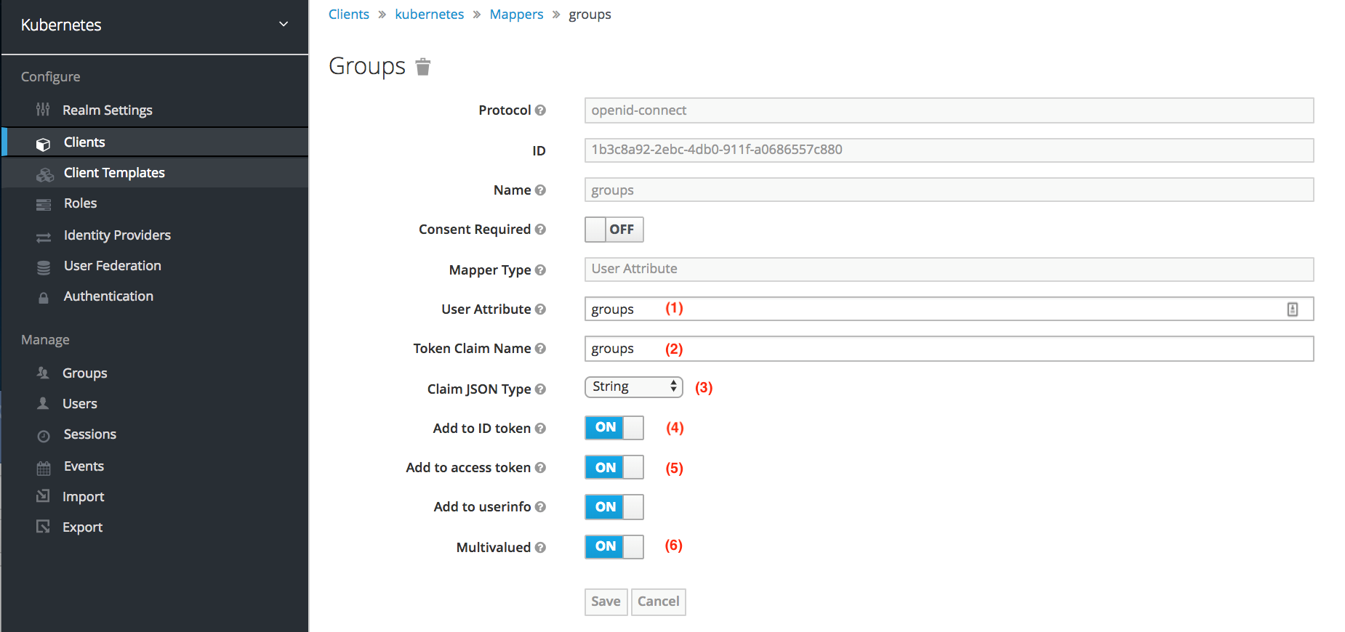Screen dimensions: 1345x632
Task: Go to kubernetes breadcrumb link
Action: click(430, 15)
